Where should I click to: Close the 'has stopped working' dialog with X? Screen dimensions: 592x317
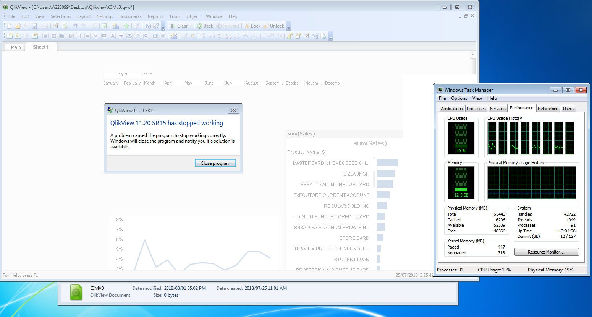(233, 110)
